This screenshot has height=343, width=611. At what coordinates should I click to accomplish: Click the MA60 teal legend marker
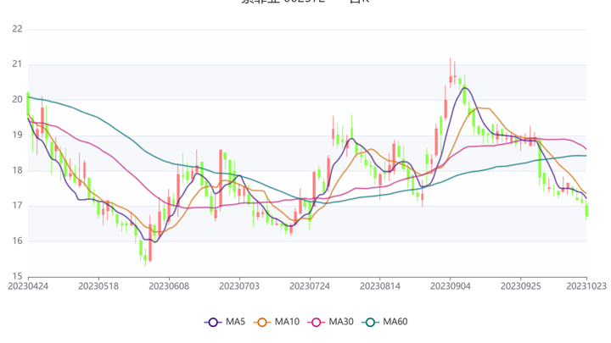[370, 322]
